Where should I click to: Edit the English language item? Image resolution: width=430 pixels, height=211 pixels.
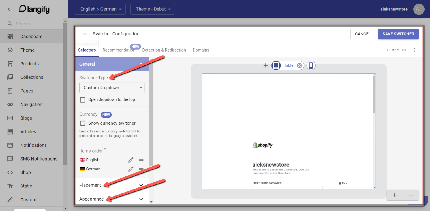pos(131,160)
